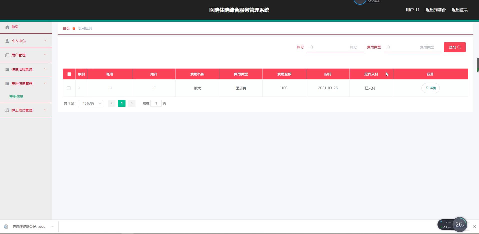Click the 2021-03-26 date cell
The height and width of the screenshot is (234, 479).
coord(328,88)
